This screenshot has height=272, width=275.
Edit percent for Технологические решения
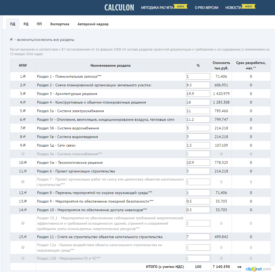(198, 163)
